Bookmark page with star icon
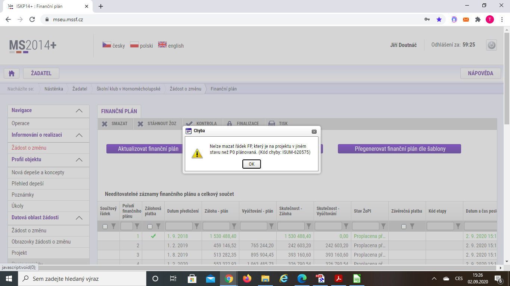Viewport: 510px width, 286px height. pyautogui.click(x=439, y=19)
